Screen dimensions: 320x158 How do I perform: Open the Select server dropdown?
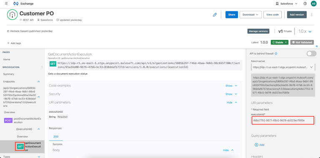coord(283,67)
